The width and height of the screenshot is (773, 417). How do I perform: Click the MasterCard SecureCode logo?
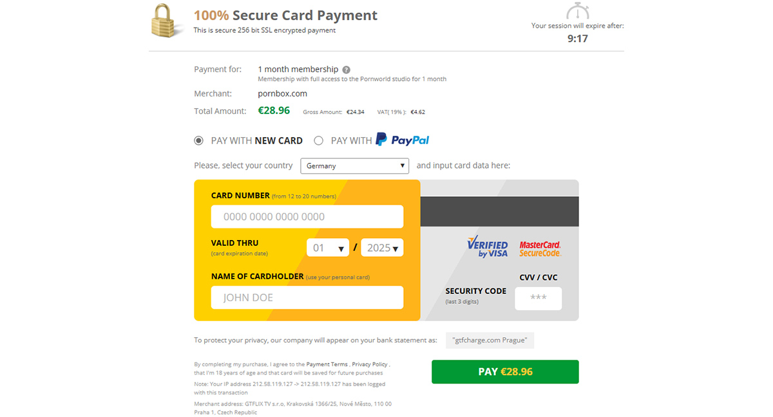(x=540, y=248)
